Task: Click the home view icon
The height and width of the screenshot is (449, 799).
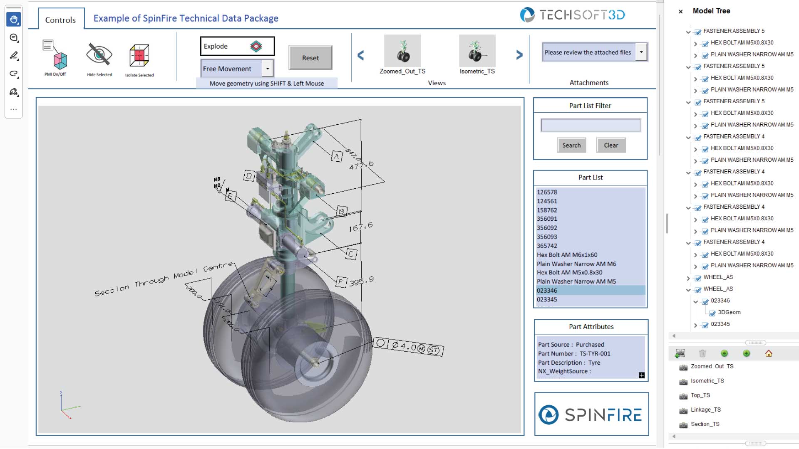Action: pyautogui.click(x=769, y=353)
